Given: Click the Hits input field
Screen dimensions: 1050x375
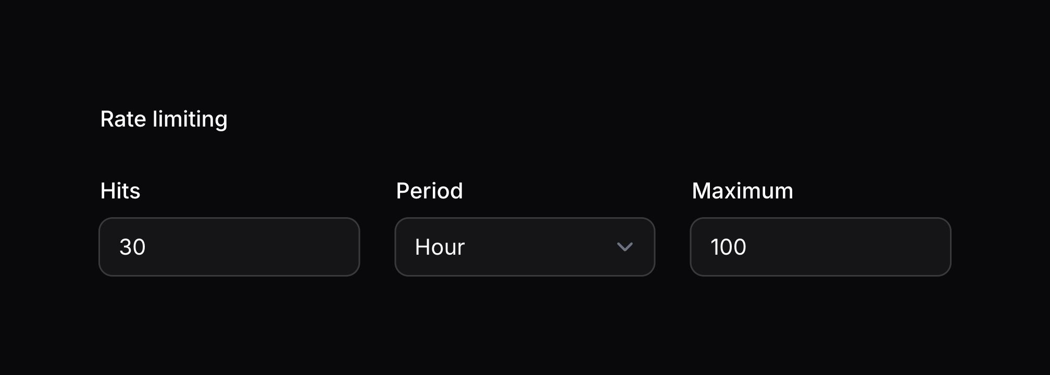Looking at the screenshot, I should click(x=229, y=247).
